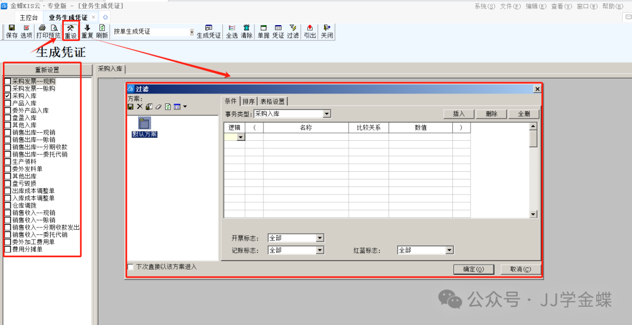Click the 保存 (Save) toolbar icon
632x325 pixels.
tap(11, 32)
